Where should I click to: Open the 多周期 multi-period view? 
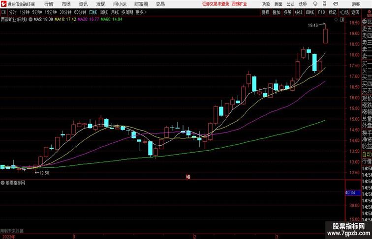click(127, 12)
